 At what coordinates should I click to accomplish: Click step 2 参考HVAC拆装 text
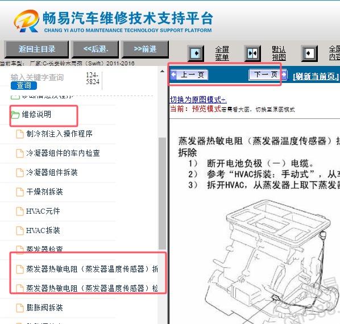click(x=264, y=174)
